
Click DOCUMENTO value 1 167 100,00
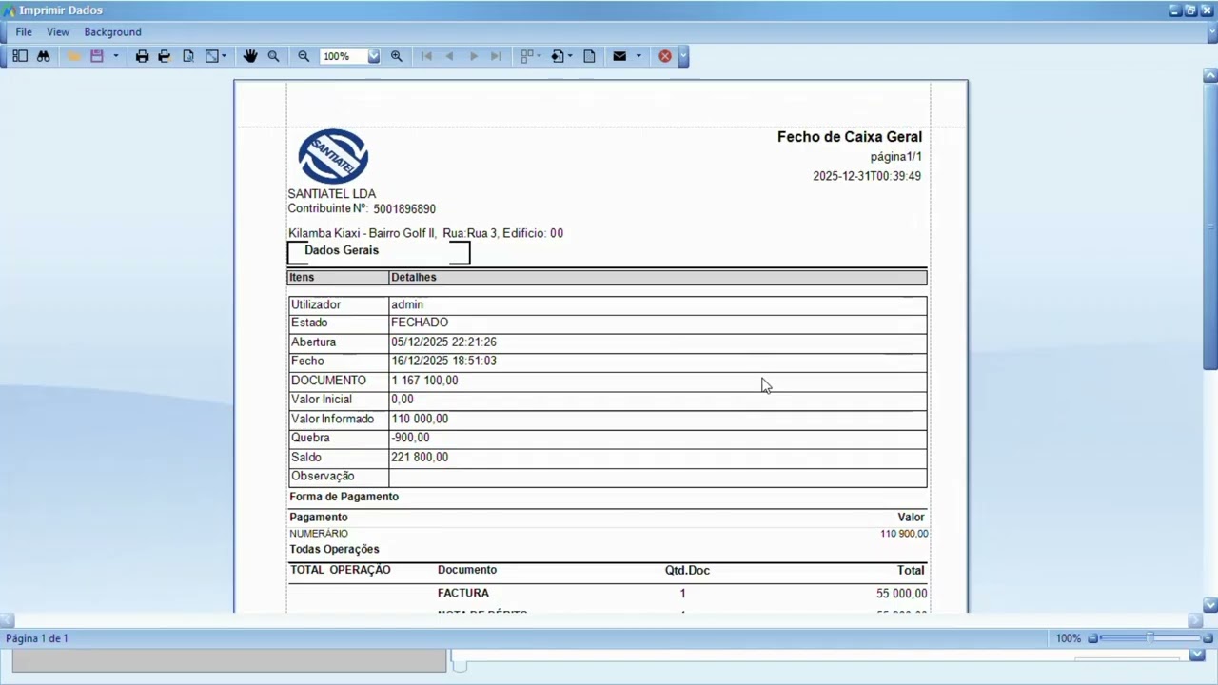pyautogui.click(x=424, y=380)
